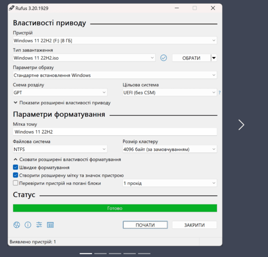Click the ЗАКРИТИ button
This screenshot has width=268, height=257.
pyautogui.click(x=195, y=225)
